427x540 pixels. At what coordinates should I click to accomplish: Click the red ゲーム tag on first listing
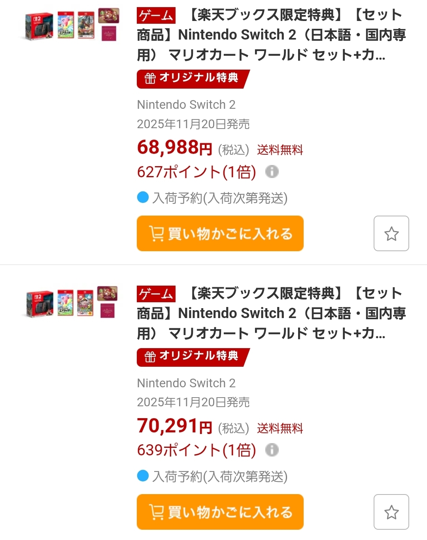(x=156, y=16)
